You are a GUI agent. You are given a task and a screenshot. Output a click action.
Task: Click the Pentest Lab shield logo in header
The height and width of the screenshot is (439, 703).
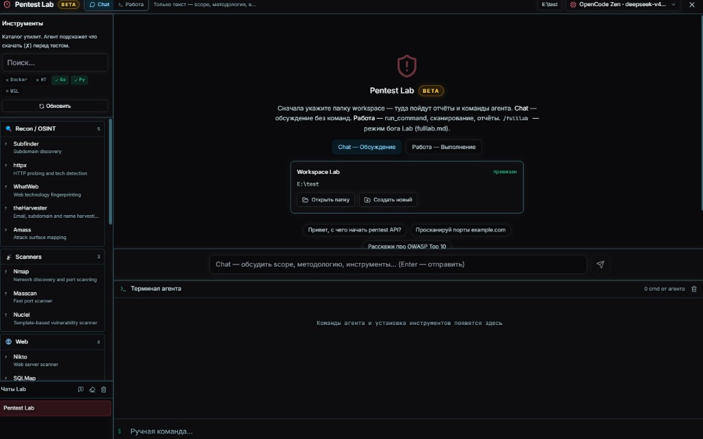click(x=7, y=5)
